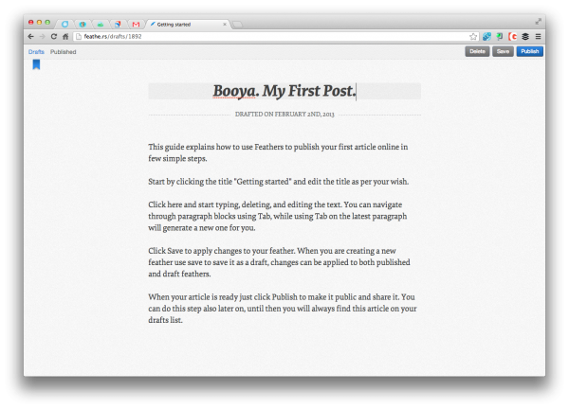Switch to the first pinned blue circle tab

tap(64, 25)
